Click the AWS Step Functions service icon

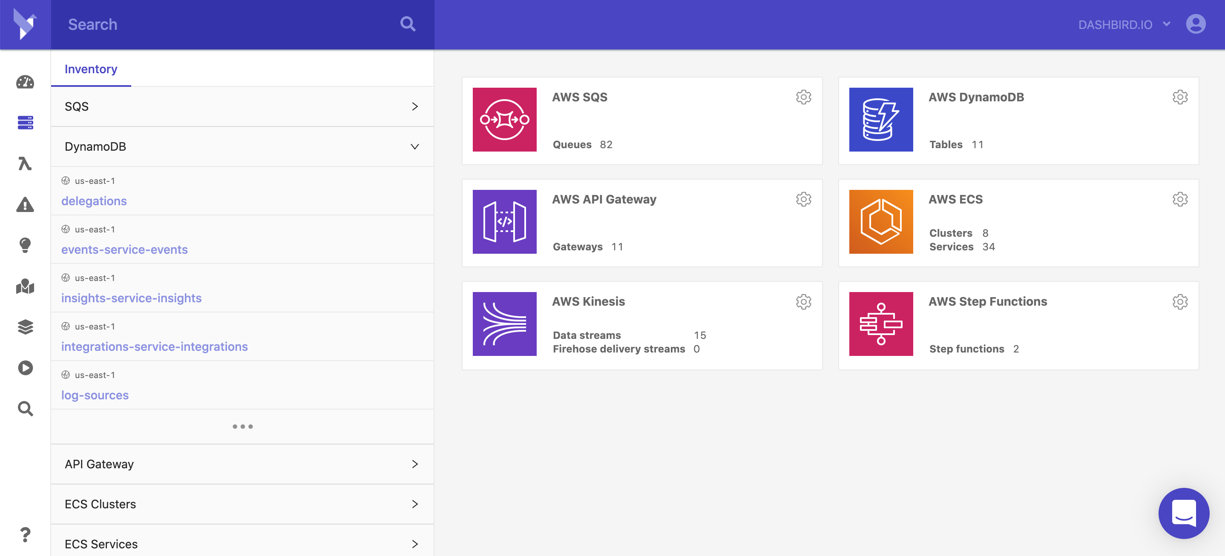(881, 323)
